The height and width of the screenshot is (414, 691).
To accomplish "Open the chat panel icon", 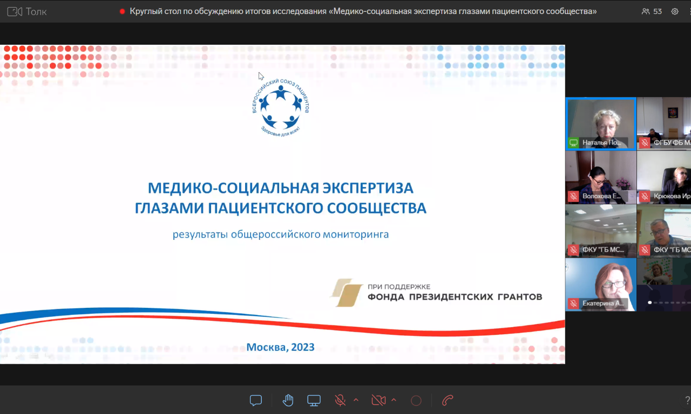I will click(x=256, y=400).
